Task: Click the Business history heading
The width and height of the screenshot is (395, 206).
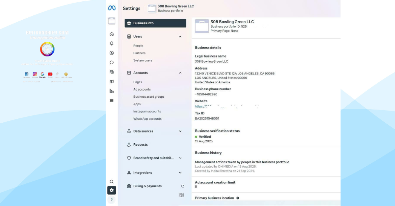Action: coord(208,153)
